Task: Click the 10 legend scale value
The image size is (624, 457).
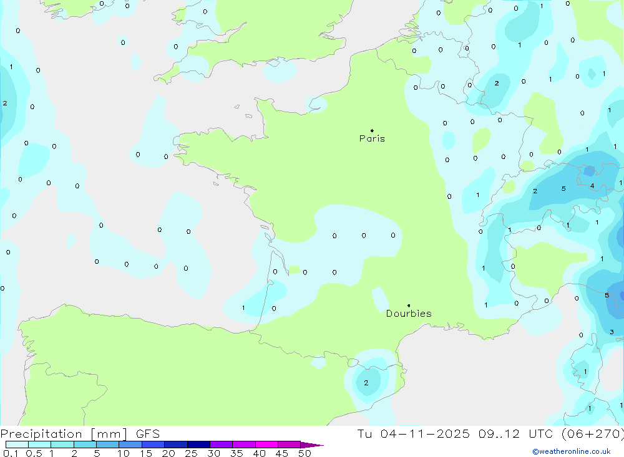Action: [123, 453]
